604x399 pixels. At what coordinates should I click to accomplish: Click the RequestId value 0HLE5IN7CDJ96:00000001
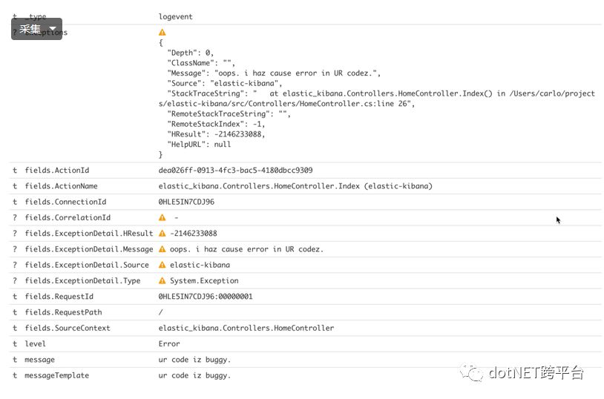point(206,297)
